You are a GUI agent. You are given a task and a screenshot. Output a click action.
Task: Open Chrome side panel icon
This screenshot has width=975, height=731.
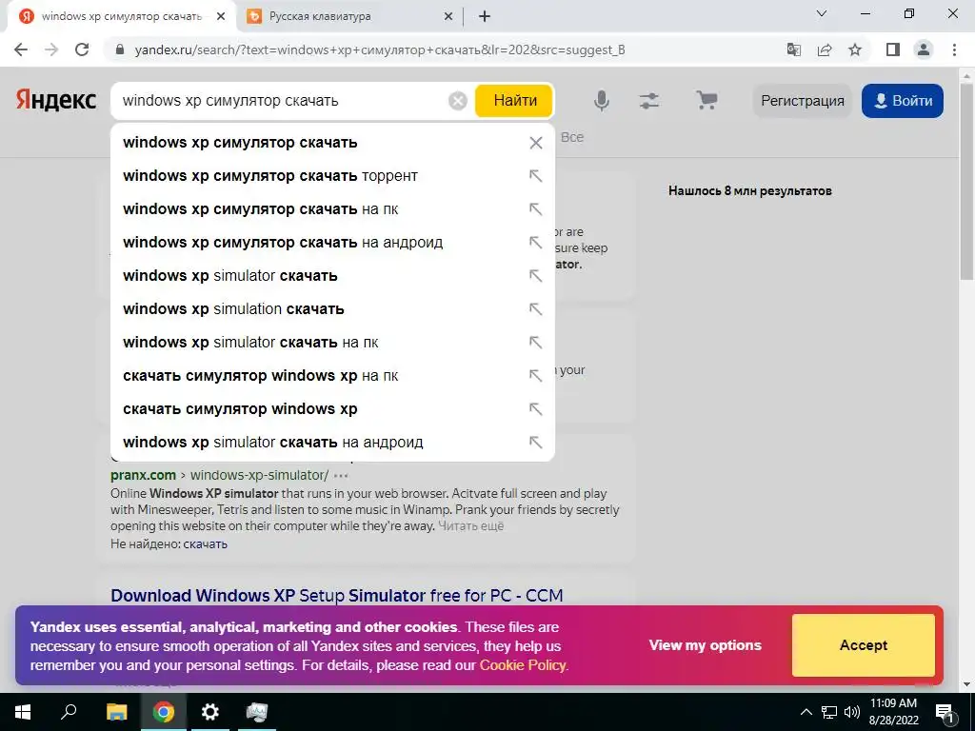pyautogui.click(x=893, y=49)
